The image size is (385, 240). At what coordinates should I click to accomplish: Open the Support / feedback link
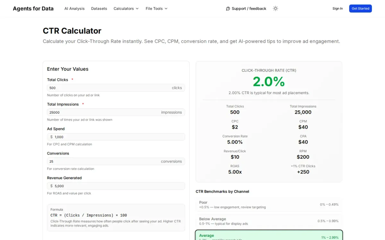coord(246,9)
